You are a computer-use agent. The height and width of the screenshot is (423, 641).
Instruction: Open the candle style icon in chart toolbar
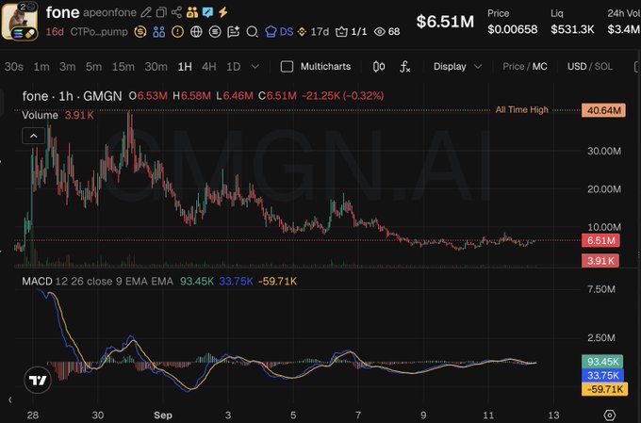[x=379, y=66]
